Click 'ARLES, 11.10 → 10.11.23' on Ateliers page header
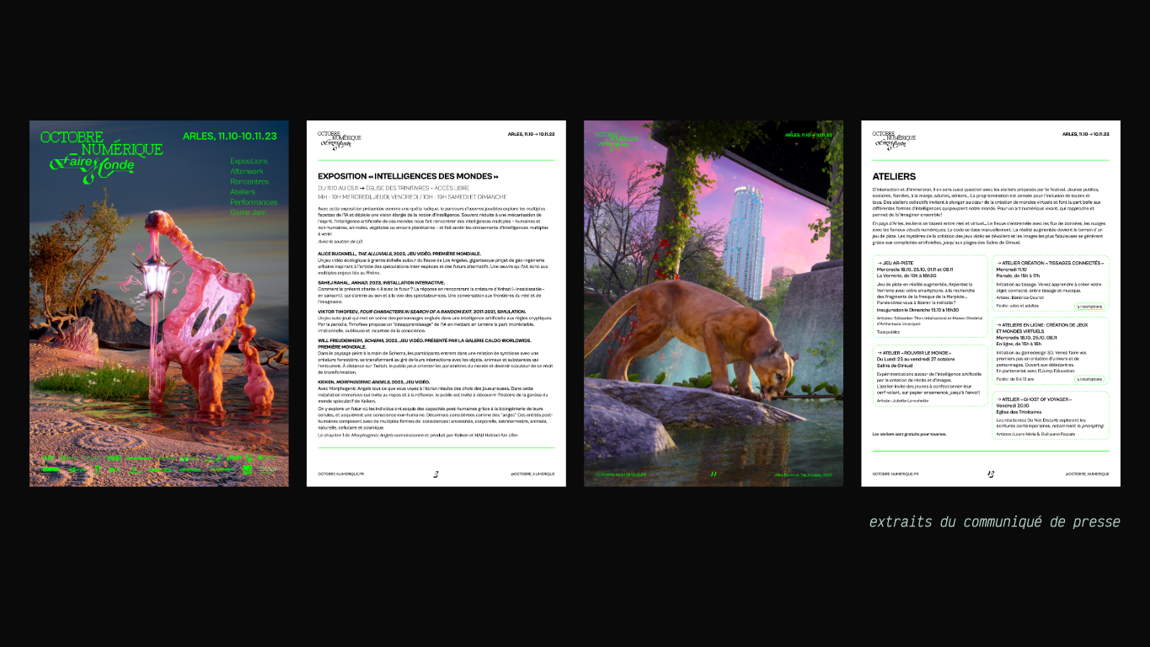Viewport: 1150px width, 647px height. click(x=1086, y=134)
